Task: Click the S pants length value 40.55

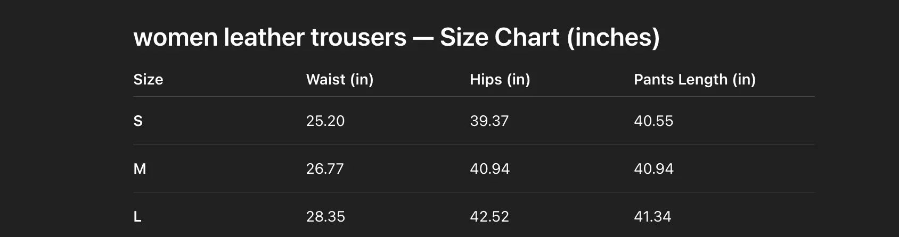Action: click(x=653, y=121)
